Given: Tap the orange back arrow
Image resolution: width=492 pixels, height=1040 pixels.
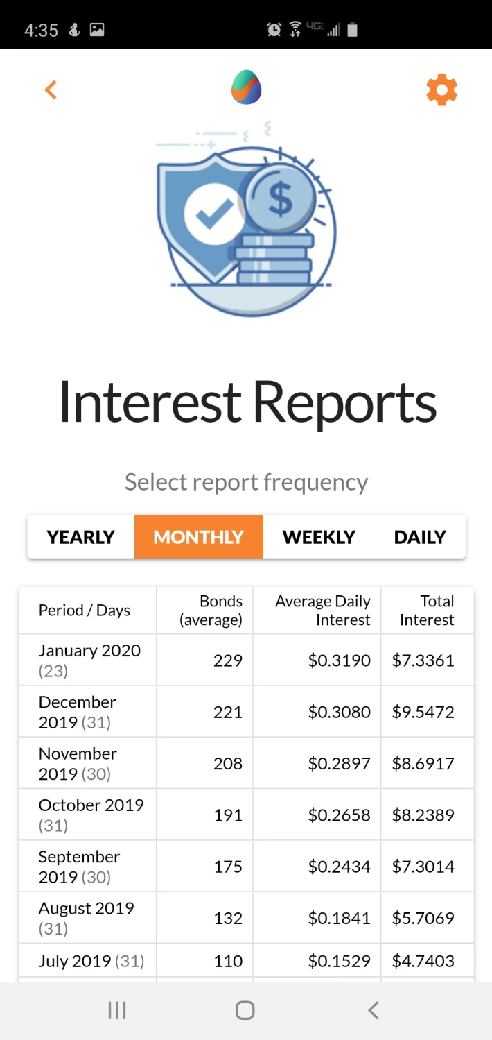Looking at the screenshot, I should coord(51,89).
